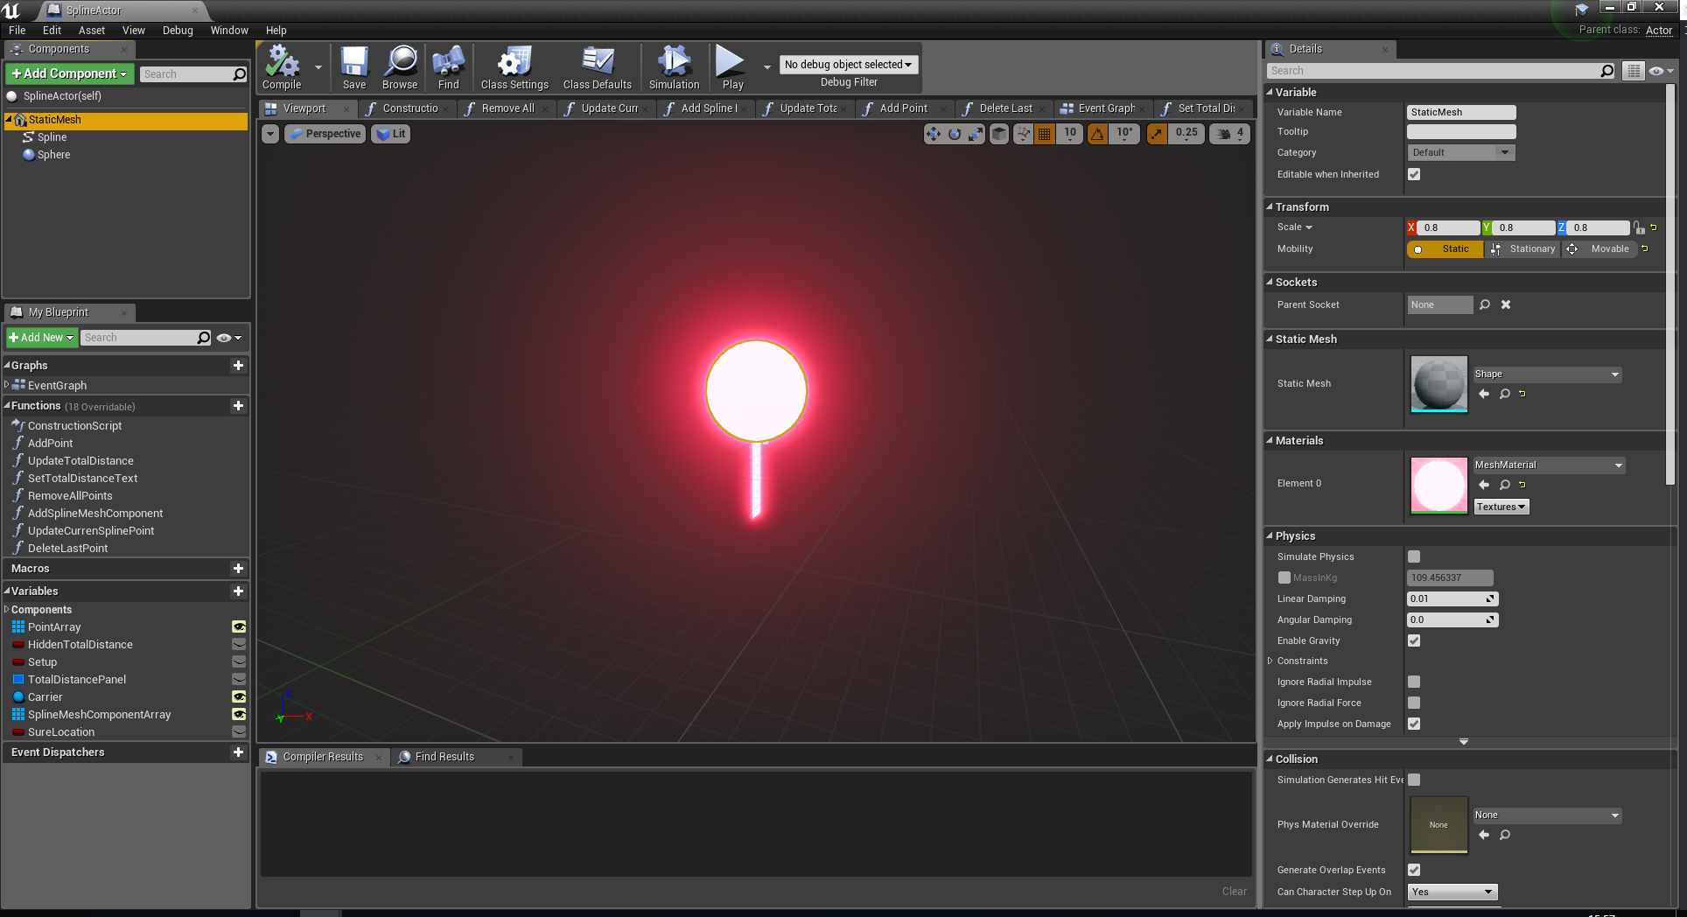The height and width of the screenshot is (917, 1687).
Task: Start Simulation mode
Action: tap(673, 66)
